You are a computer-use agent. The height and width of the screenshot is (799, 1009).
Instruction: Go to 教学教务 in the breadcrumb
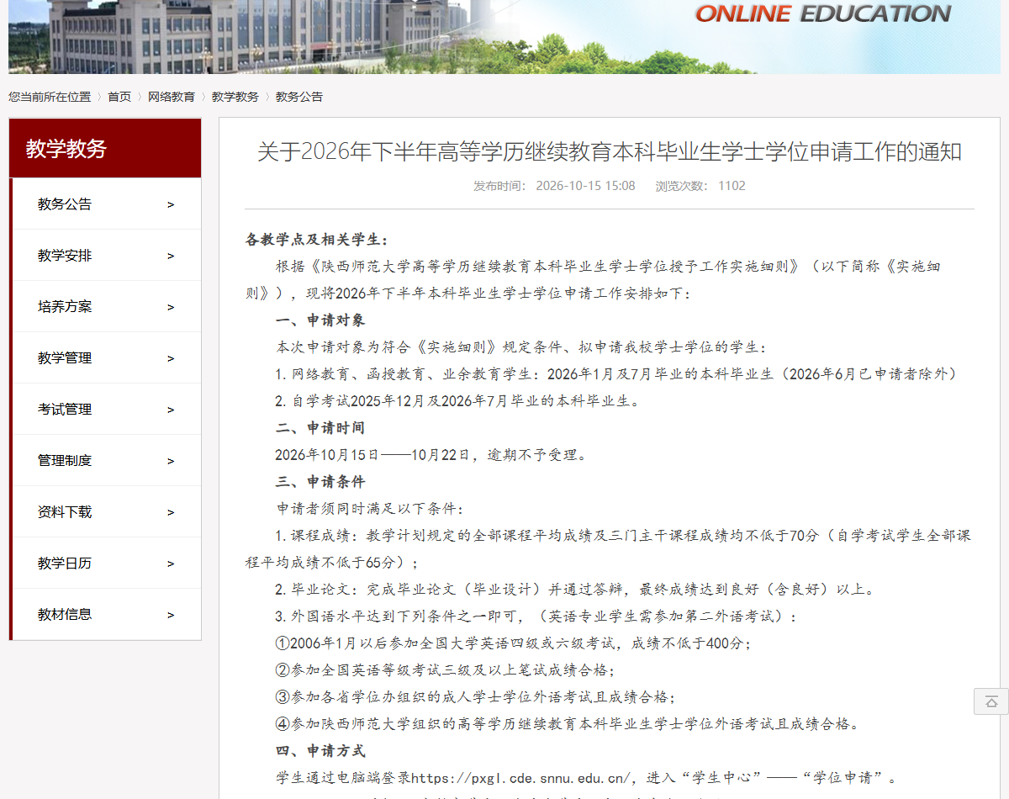click(x=235, y=97)
